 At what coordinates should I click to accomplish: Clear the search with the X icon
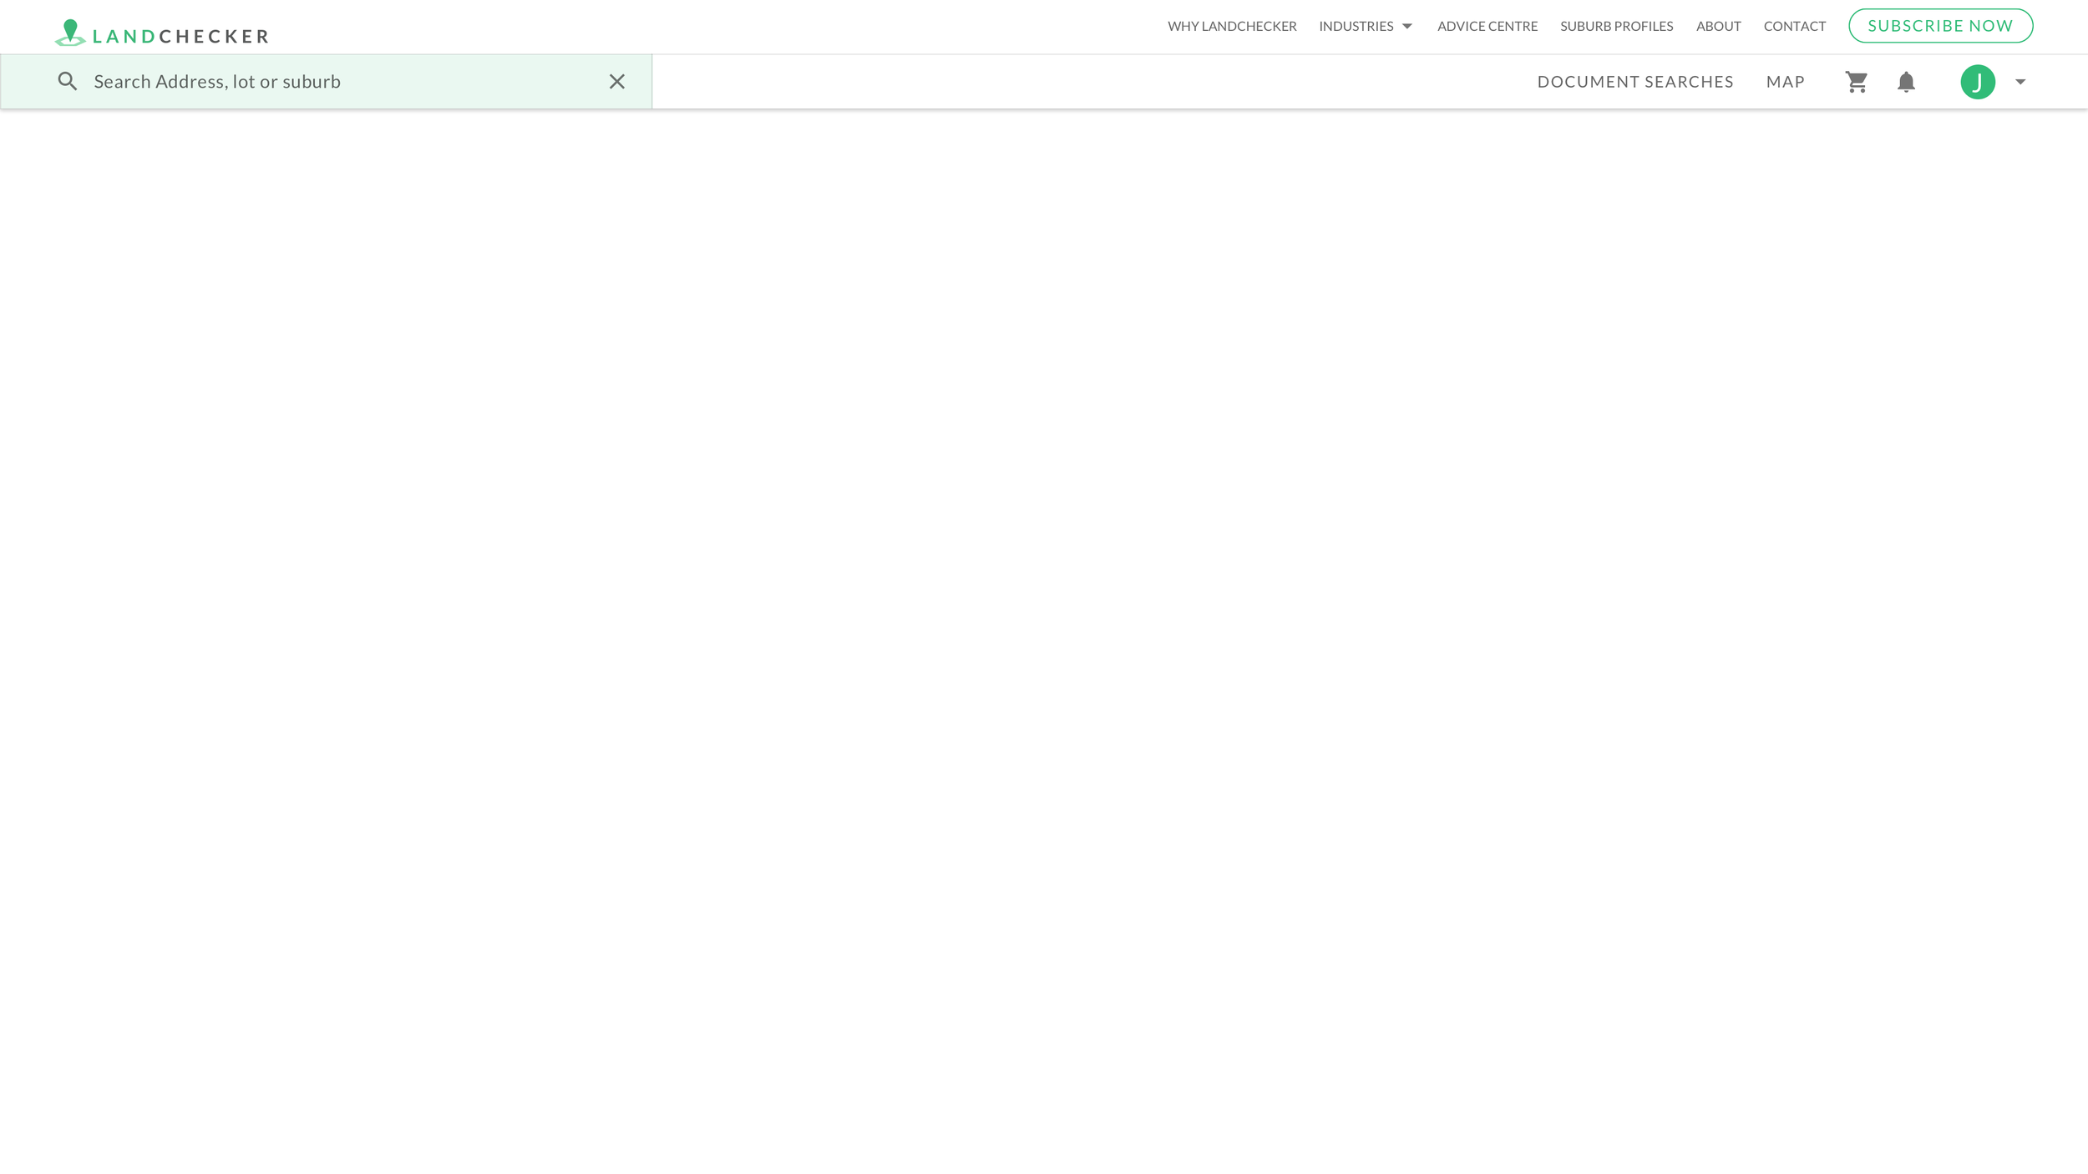click(x=616, y=82)
